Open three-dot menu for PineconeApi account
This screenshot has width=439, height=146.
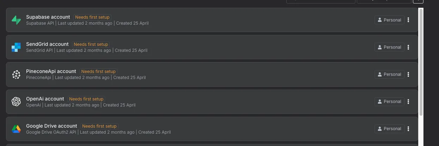408,74
